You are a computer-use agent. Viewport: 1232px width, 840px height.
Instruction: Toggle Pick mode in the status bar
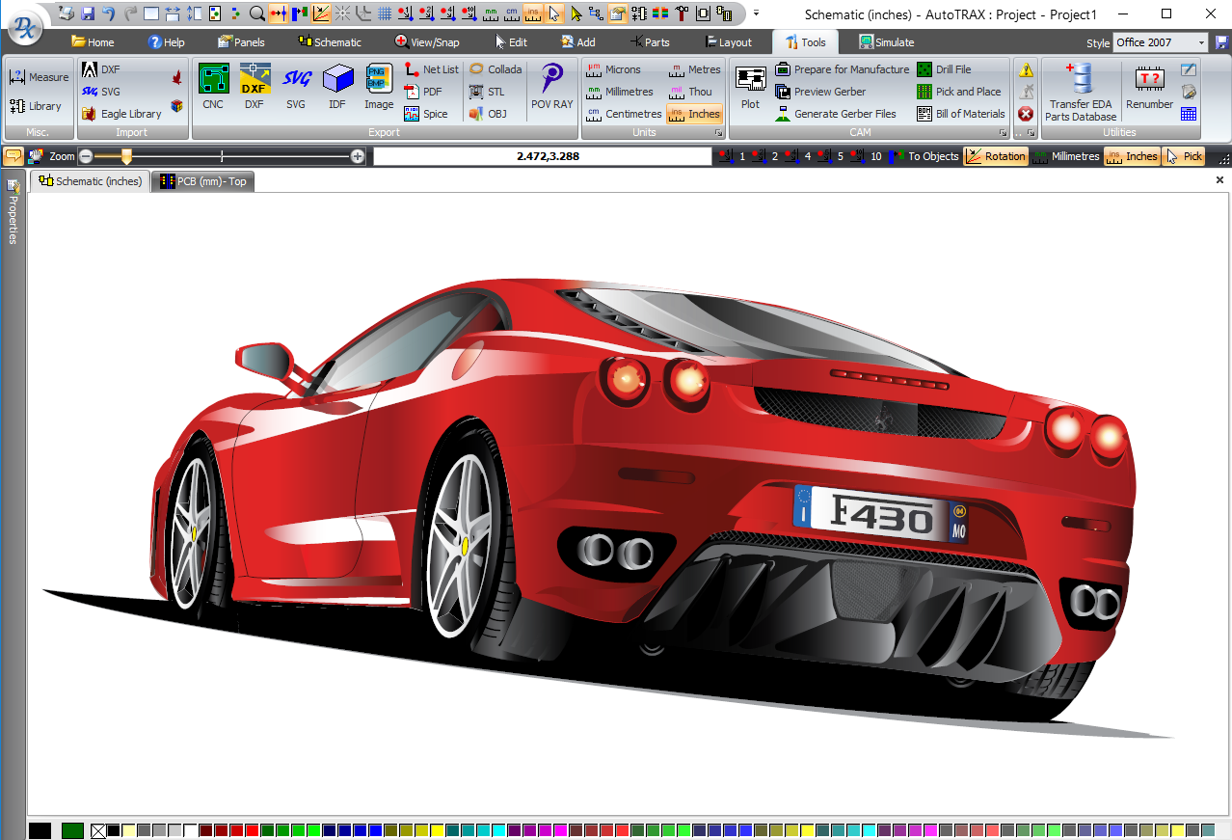pos(1185,156)
